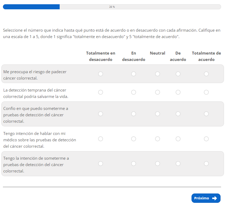Select 'Neutral' for 'hablar con mi médico'

[157, 139]
